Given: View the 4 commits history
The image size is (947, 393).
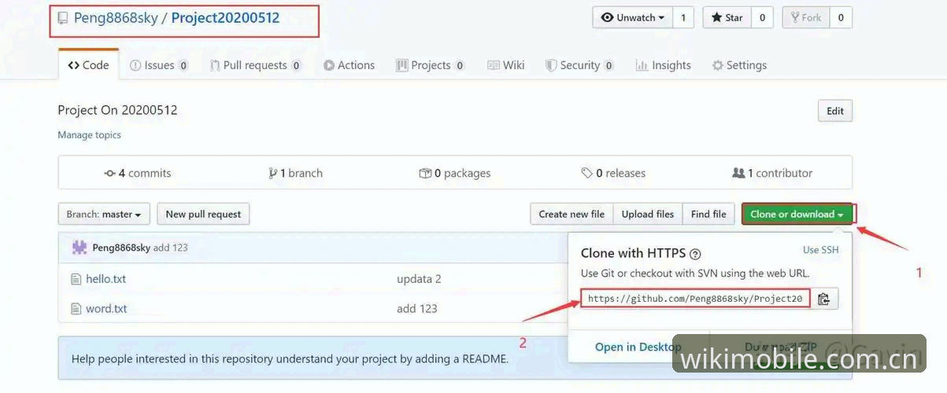Looking at the screenshot, I should (138, 173).
